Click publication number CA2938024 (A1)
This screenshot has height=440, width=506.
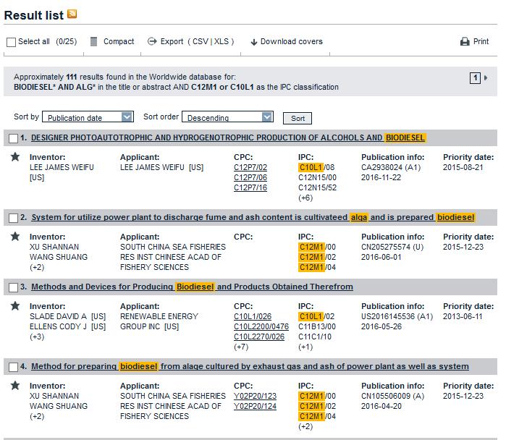[x=391, y=167]
